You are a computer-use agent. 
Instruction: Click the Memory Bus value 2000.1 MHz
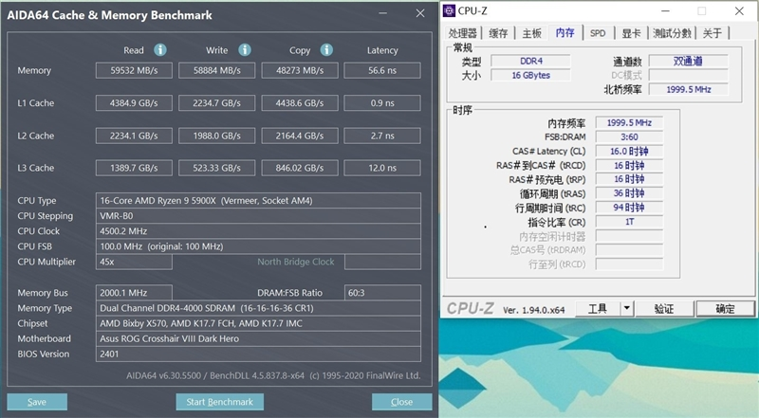click(134, 293)
